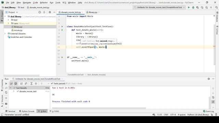Screen dimensions: 219x123
Task: Click the toggle auto-test icon
Action: point(6,93)
